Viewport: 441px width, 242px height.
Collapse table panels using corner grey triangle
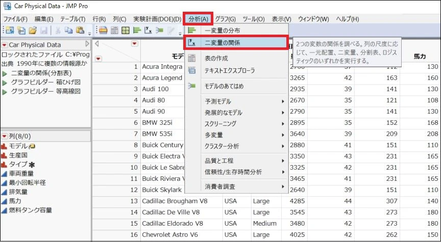pyautogui.click(x=97, y=43)
